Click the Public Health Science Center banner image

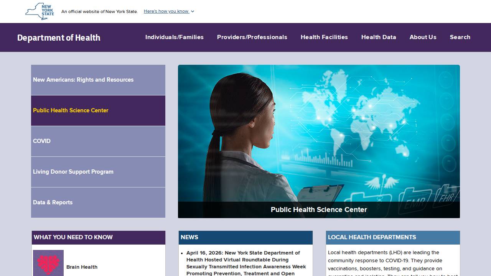[318, 141]
